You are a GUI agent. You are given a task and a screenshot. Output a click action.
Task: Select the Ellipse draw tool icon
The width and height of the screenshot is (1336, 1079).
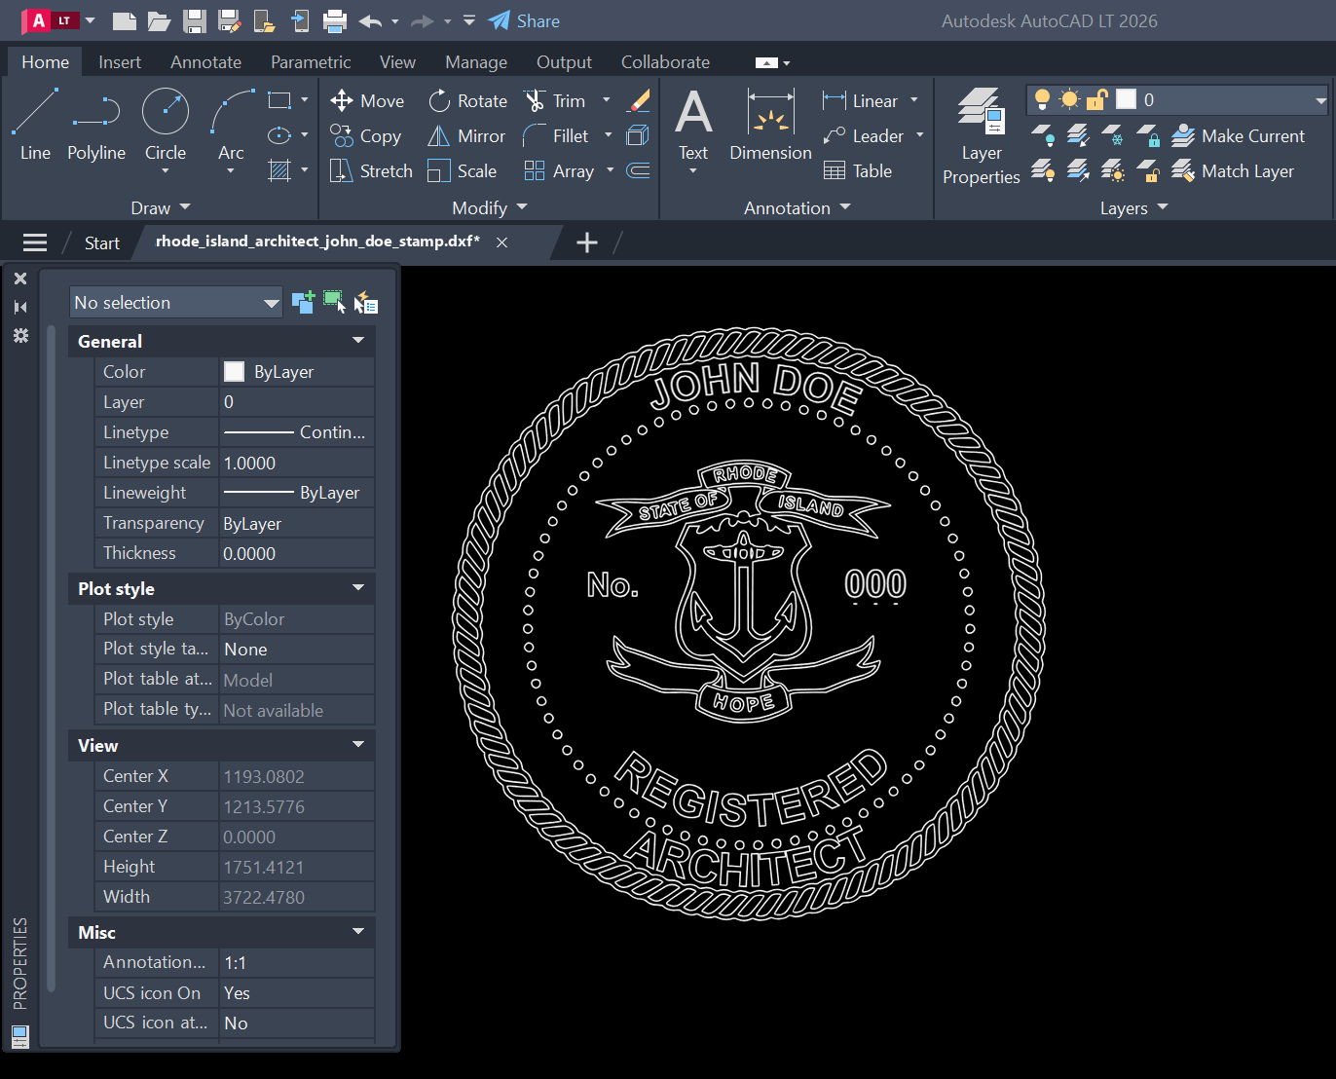(279, 135)
